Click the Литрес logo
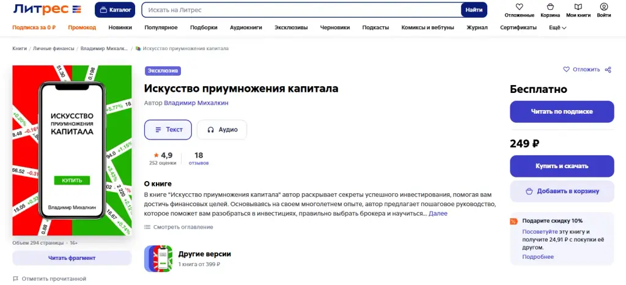626x285 pixels. 47,9
